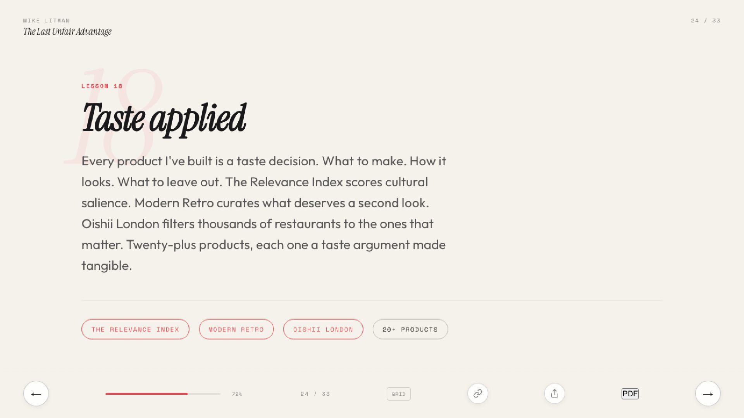This screenshot has width=744, height=418.
Task: Click the Lesson 18 label
Action: 102,86
